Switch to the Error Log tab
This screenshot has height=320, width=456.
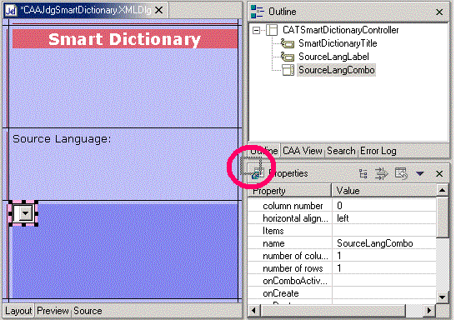[378, 151]
